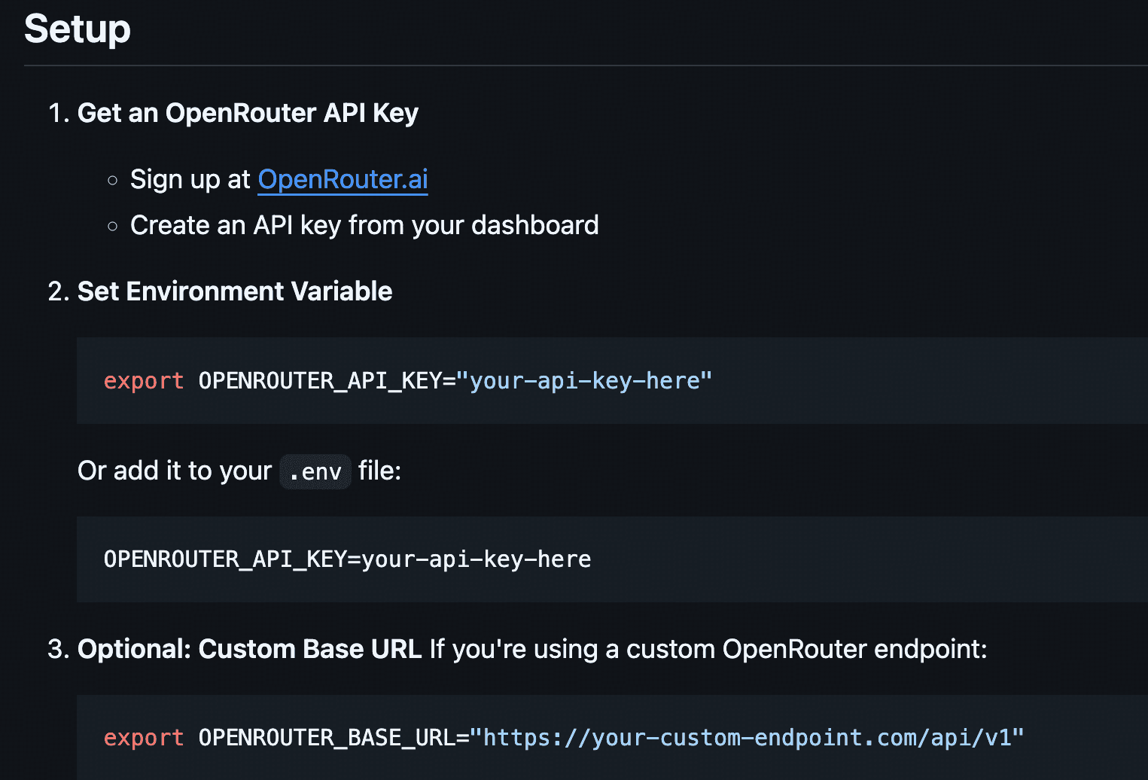Click the horizontal divider under the Setup heading

[586, 66]
